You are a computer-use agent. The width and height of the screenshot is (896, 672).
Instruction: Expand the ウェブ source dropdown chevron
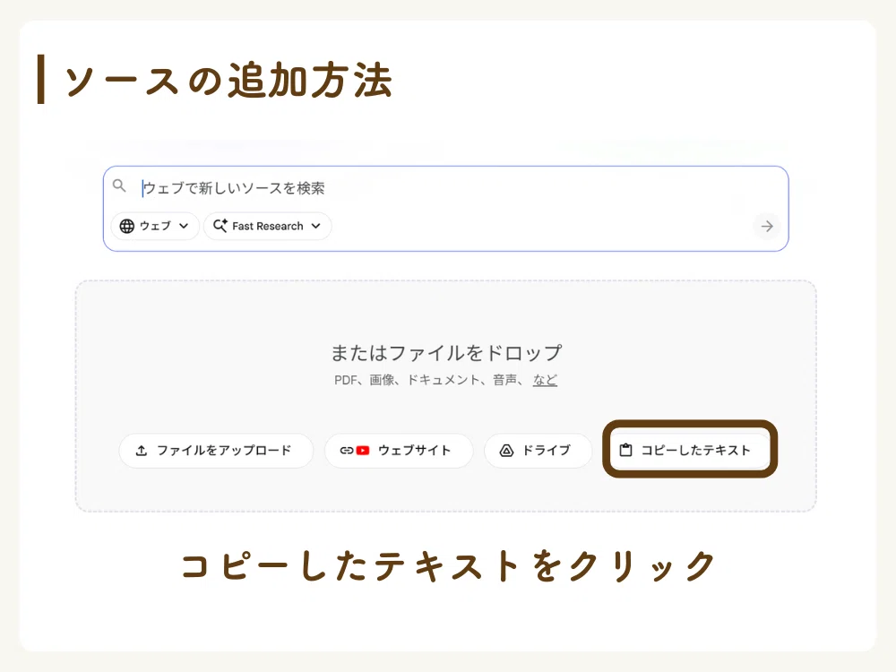[184, 227]
